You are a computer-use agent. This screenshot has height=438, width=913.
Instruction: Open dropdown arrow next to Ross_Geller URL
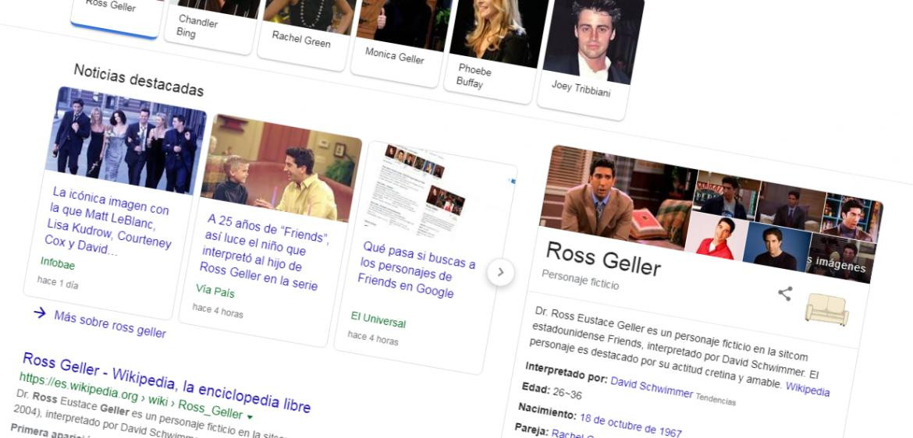250,416
